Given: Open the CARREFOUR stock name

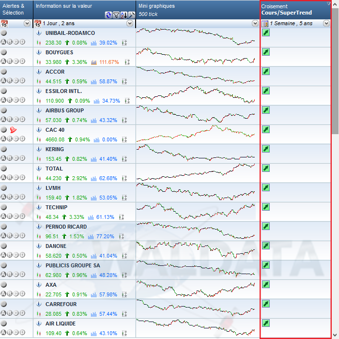Looking at the screenshot, I should click(61, 304).
